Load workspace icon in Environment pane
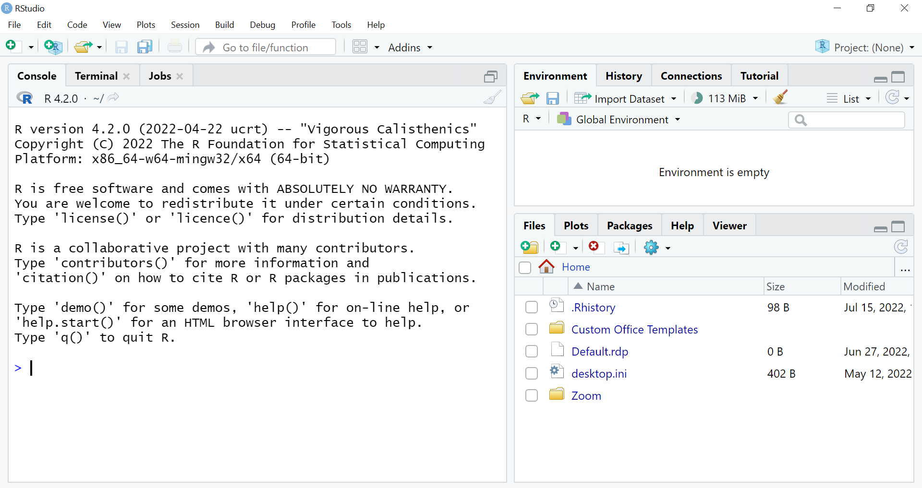 (530, 98)
